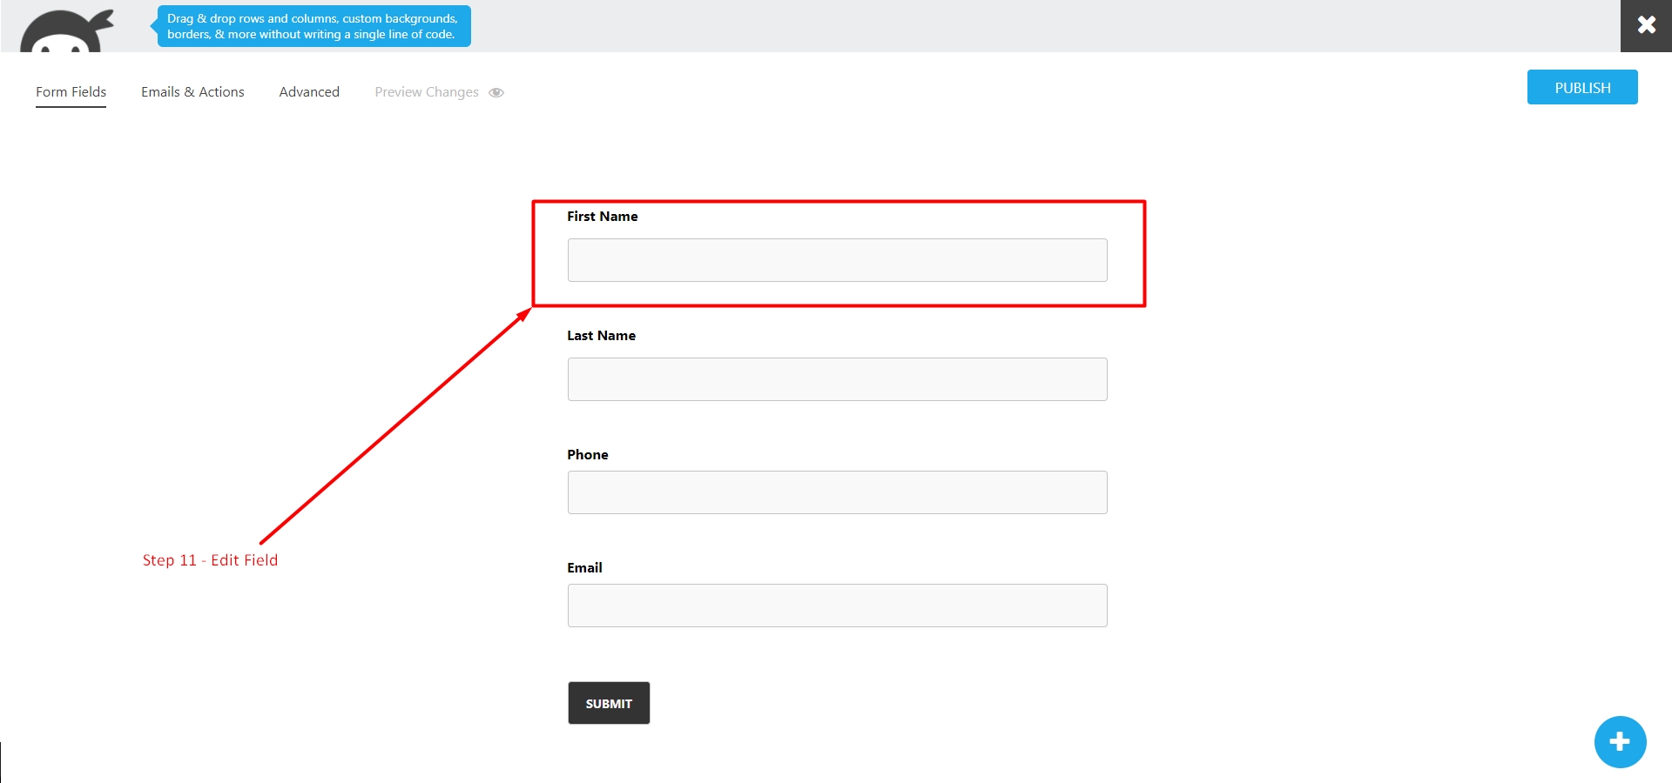
Task: Select the First Name input field
Action: click(x=837, y=260)
